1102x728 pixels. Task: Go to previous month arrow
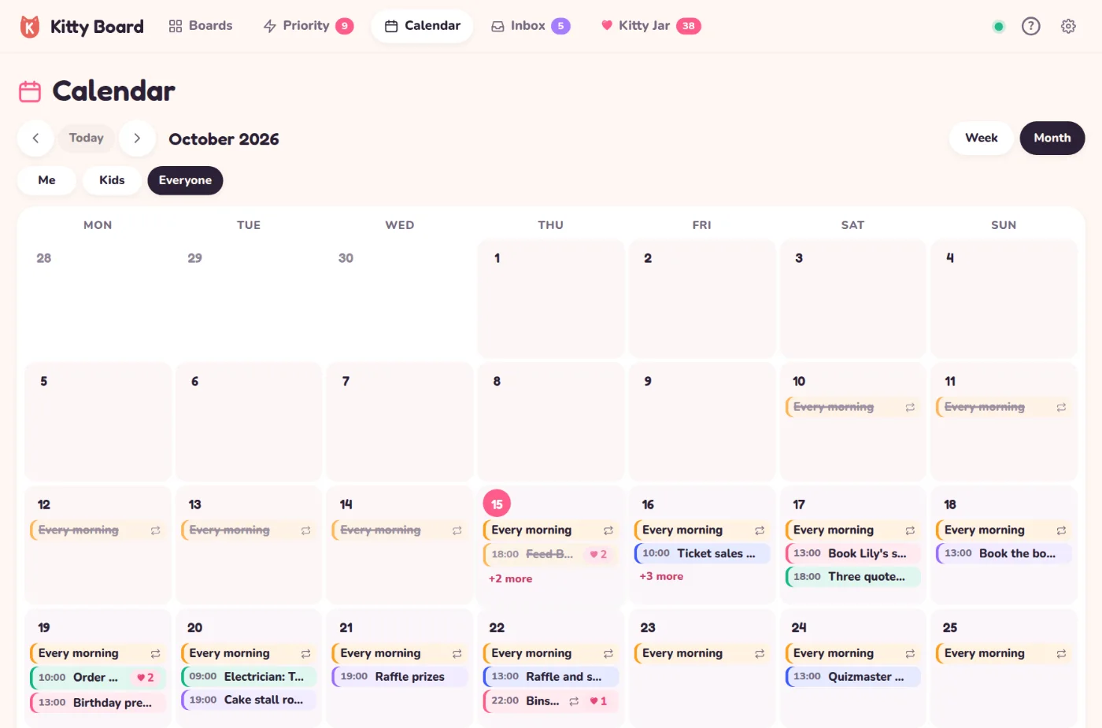(x=35, y=138)
